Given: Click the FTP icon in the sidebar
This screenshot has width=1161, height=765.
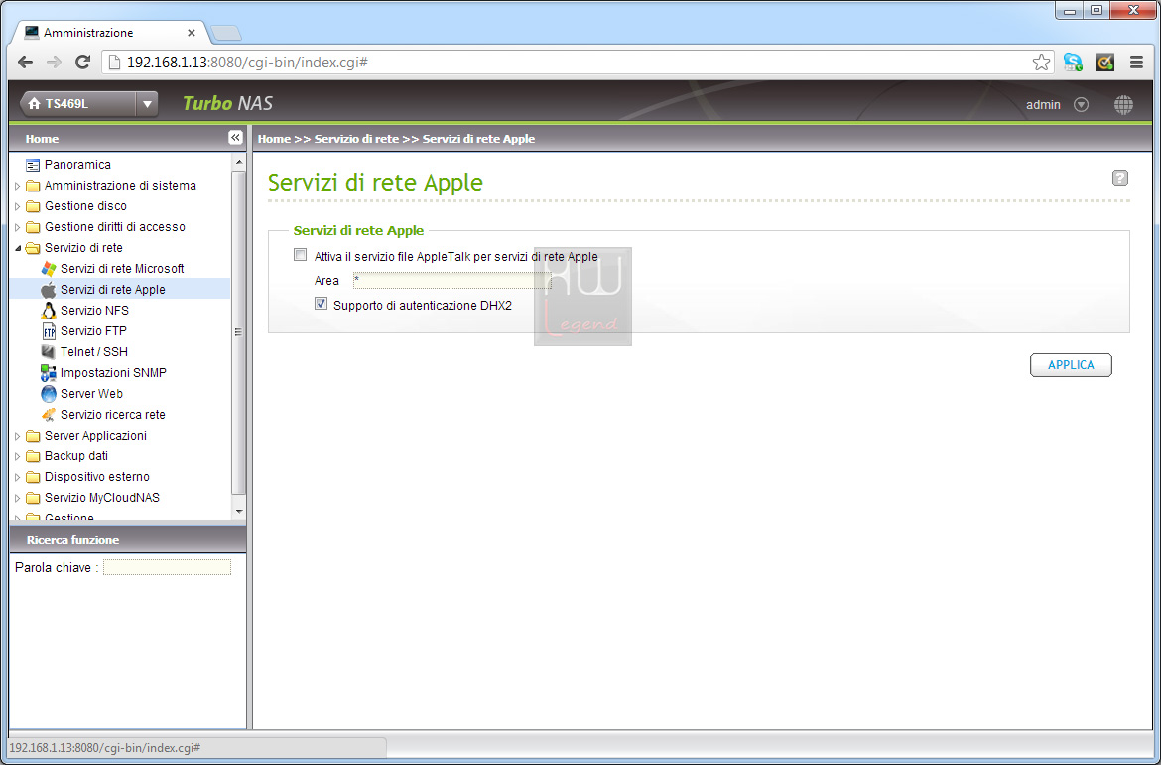Looking at the screenshot, I should tap(49, 331).
